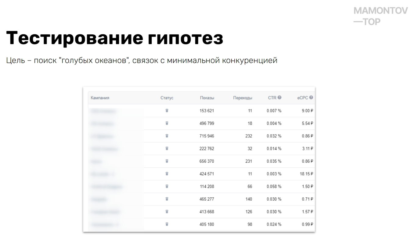Delete campaign with 465 277 impressions via trash icon
Viewport: 415px width, 242px height.
click(167, 199)
